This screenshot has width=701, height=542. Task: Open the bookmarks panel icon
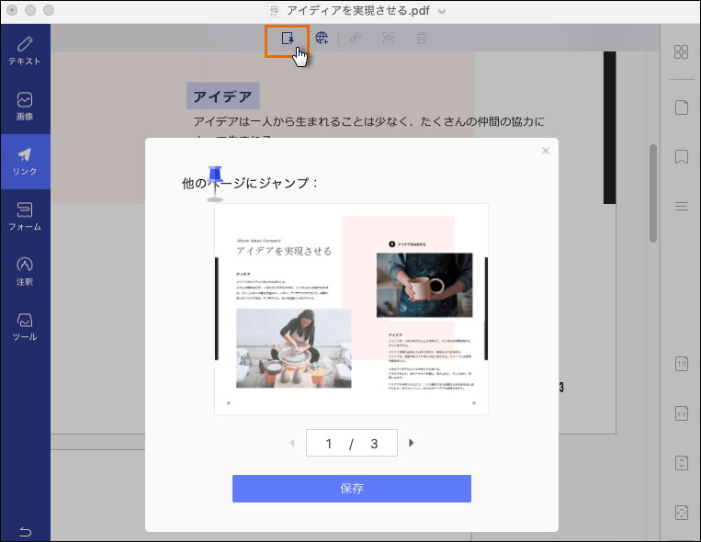click(682, 157)
